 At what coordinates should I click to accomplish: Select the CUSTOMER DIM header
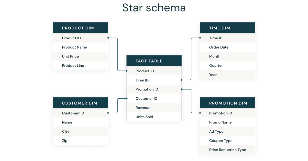coord(80,103)
